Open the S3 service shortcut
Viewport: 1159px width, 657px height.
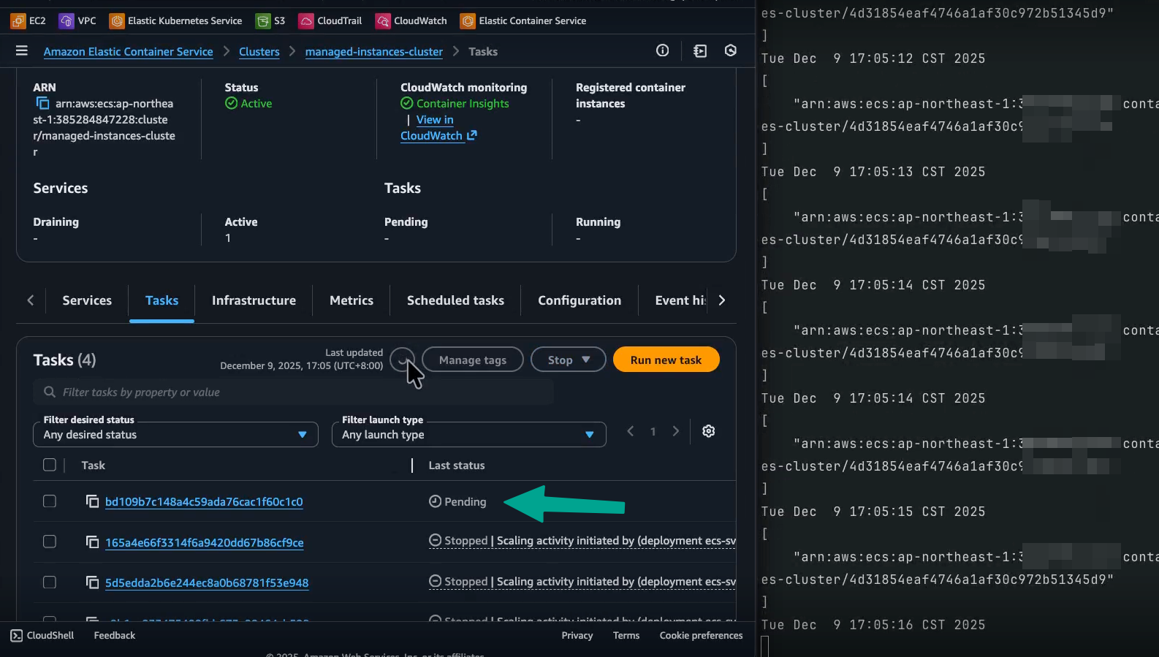(x=270, y=20)
